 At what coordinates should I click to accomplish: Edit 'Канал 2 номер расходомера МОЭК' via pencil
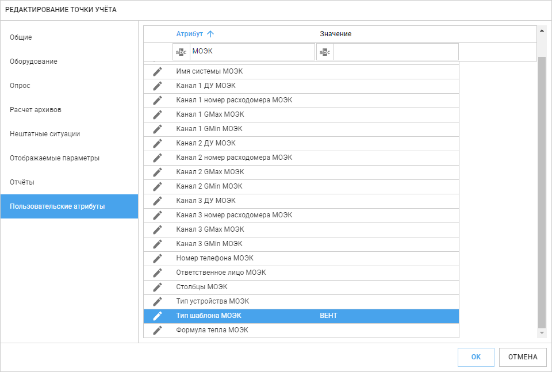(x=158, y=158)
